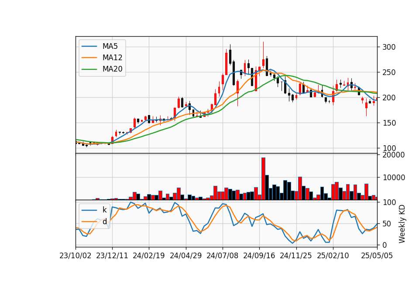Click the 23/12/11 date axis label
This screenshot has height=301, width=419.
[x=112, y=256]
